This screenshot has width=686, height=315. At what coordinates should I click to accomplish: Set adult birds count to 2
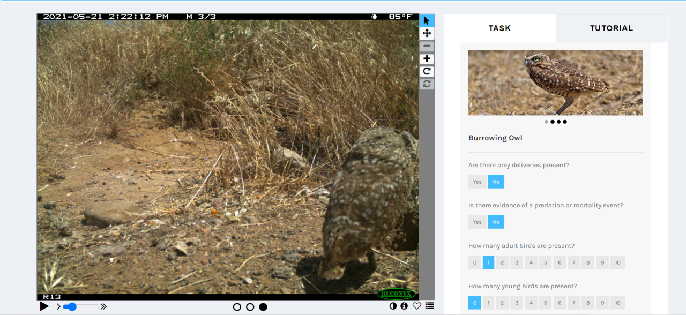(502, 262)
